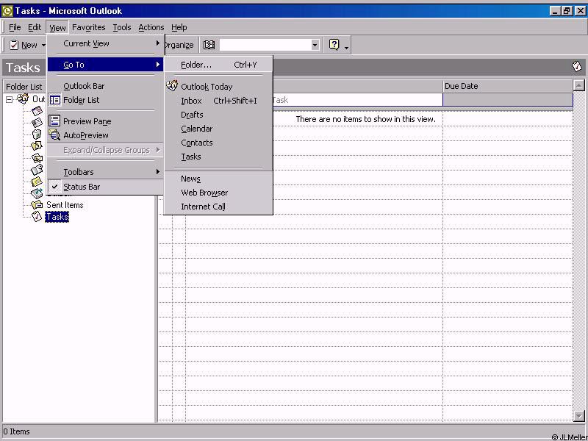Click the tasks clipboard icon in banner
This screenshot has height=441, width=588.
(x=577, y=67)
